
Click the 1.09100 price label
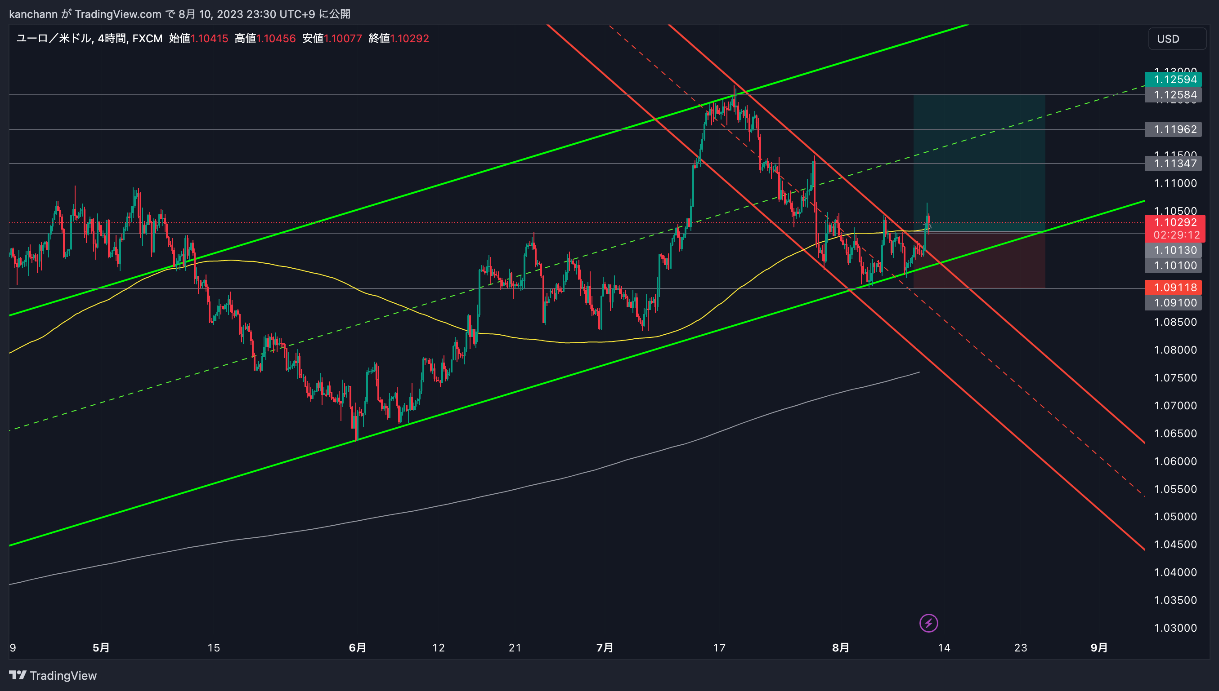pos(1173,303)
